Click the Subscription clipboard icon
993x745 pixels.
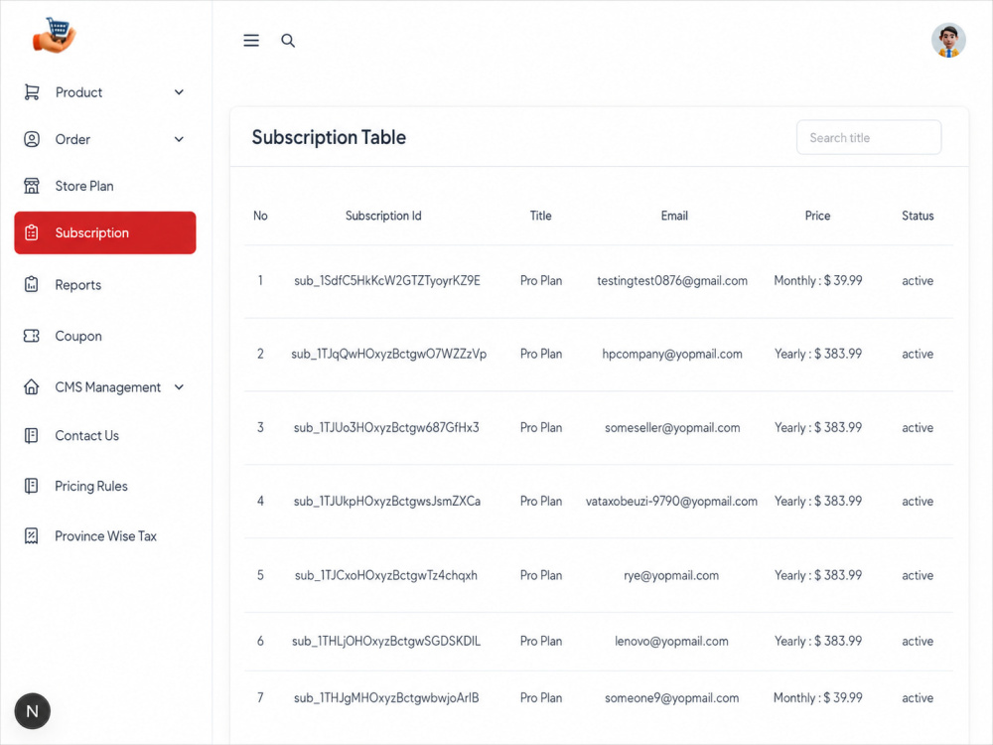pyautogui.click(x=32, y=232)
